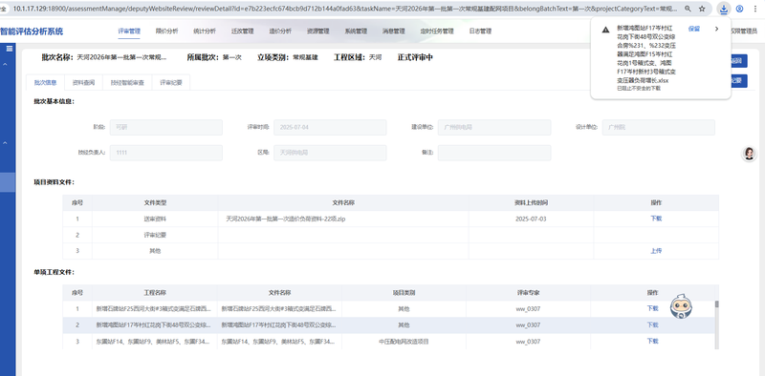Open the 评审管理 top menu
765x376 pixels.
129,31
